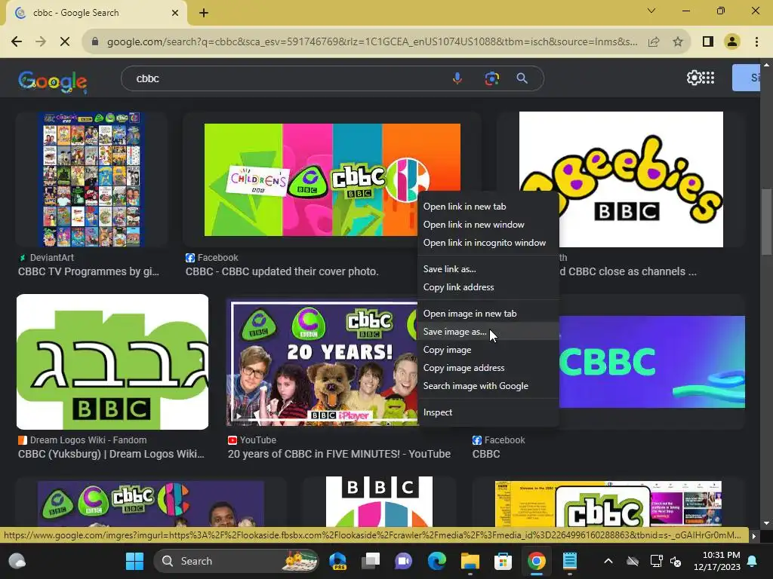Choose Inspect from context menu
The image size is (773, 579).
[488, 412]
